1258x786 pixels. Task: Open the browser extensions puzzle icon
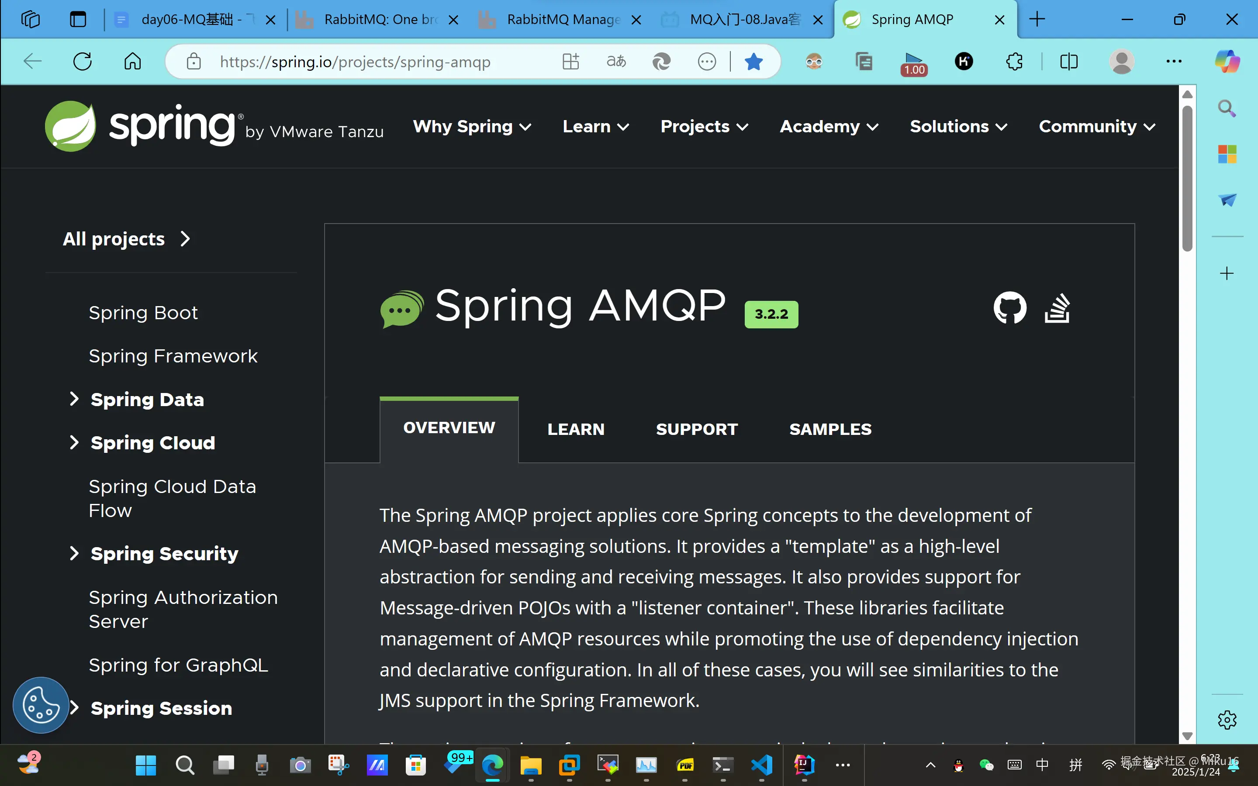(x=1014, y=62)
